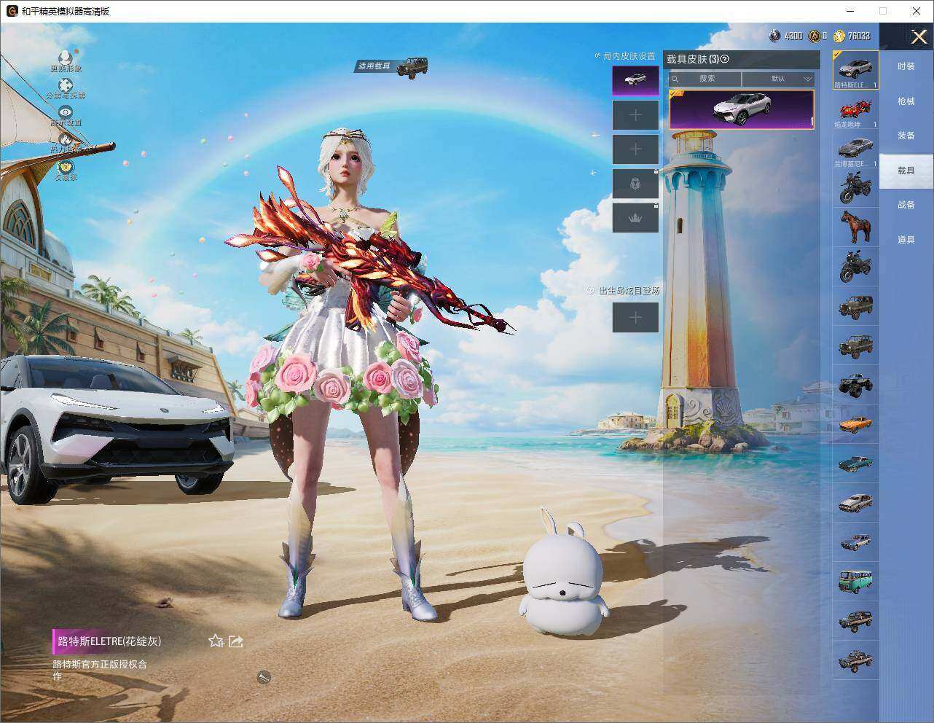The height and width of the screenshot is (723, 934).
Task: Share the skin using the arrow icon
Action: click(236, 641)
